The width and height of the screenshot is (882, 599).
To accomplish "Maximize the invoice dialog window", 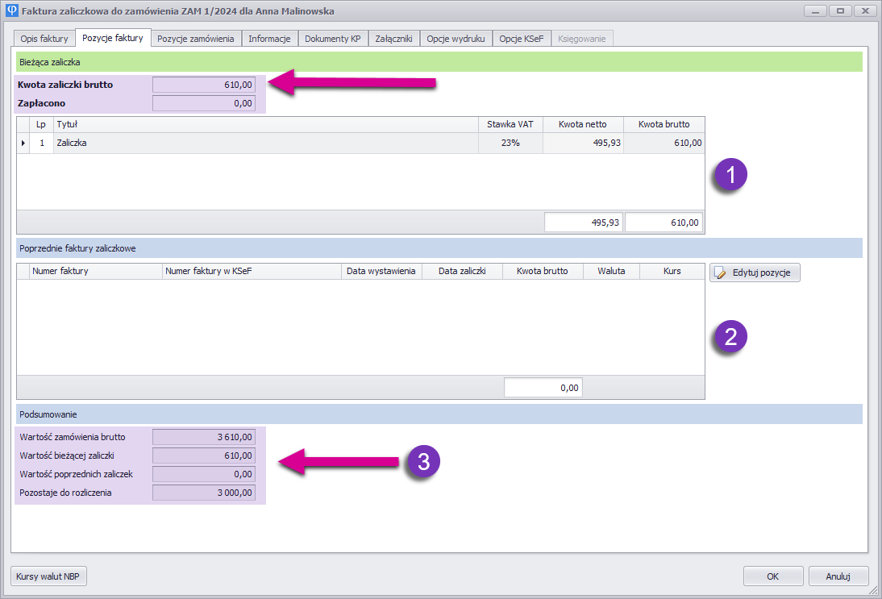I will click(x=840, y=11).
